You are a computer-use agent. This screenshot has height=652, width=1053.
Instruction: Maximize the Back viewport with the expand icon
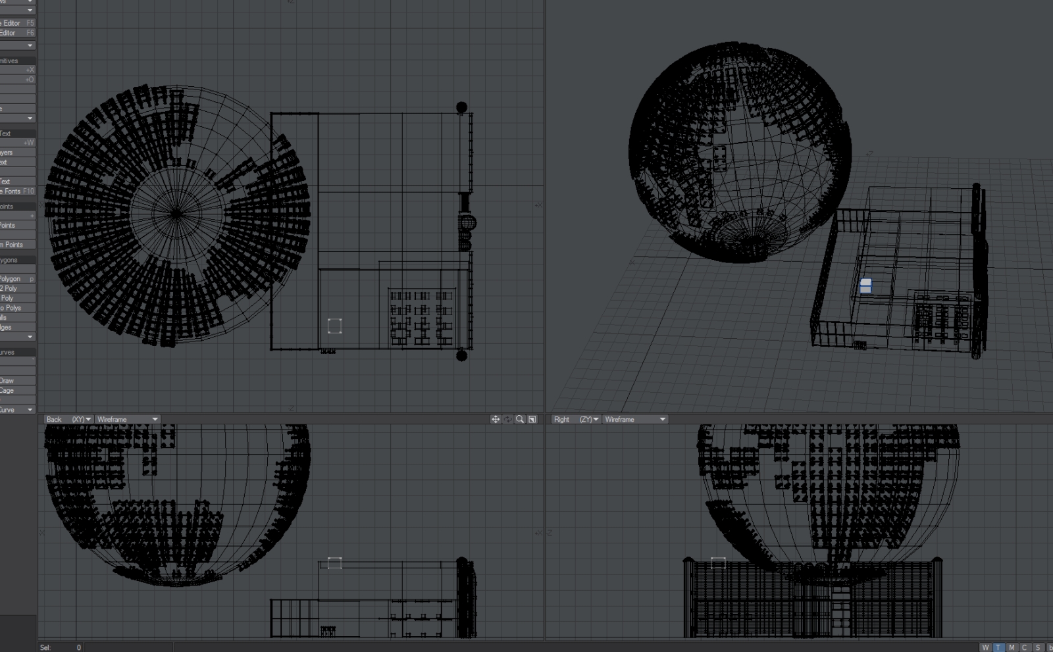532,419
